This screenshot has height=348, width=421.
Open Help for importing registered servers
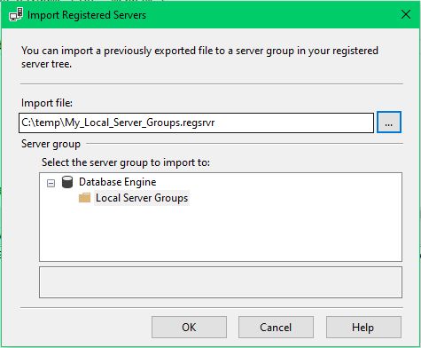coord(363,328)
